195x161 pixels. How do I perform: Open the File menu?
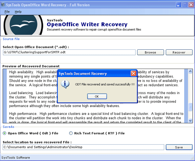pyautogui.click(x=7, y=12)
